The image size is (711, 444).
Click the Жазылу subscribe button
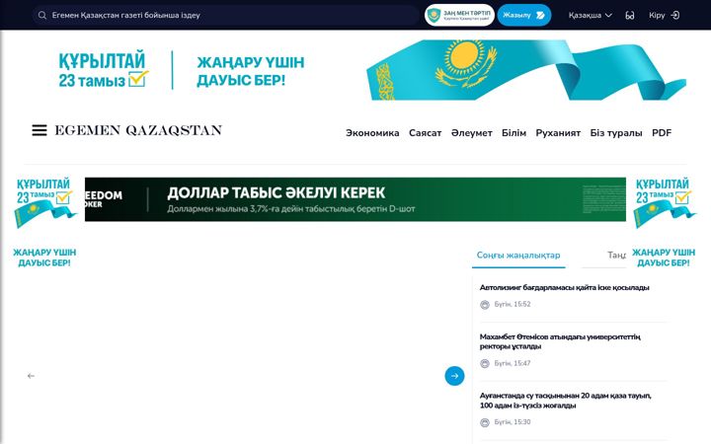point(524,15)
